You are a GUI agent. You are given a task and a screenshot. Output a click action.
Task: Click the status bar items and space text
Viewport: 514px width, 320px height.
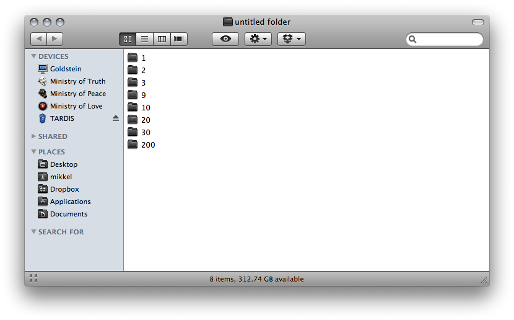click(x=256, y=279)
